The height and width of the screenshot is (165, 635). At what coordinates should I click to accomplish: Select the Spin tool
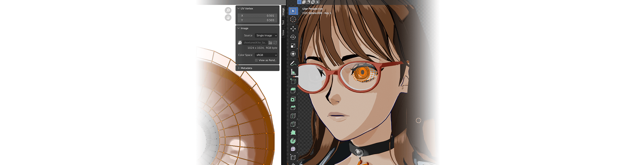(x=293, y=141)
